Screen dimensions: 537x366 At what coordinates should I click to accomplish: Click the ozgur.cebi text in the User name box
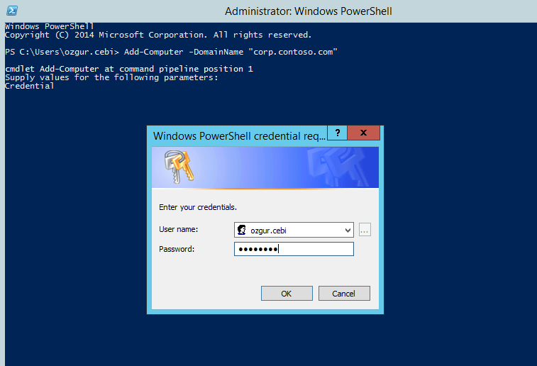point(268,231)
